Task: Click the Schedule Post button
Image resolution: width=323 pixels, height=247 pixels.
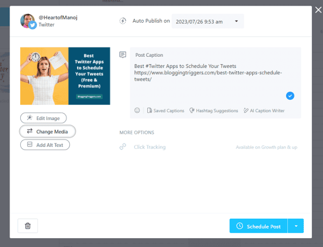Action: click(x=258, y=226)
